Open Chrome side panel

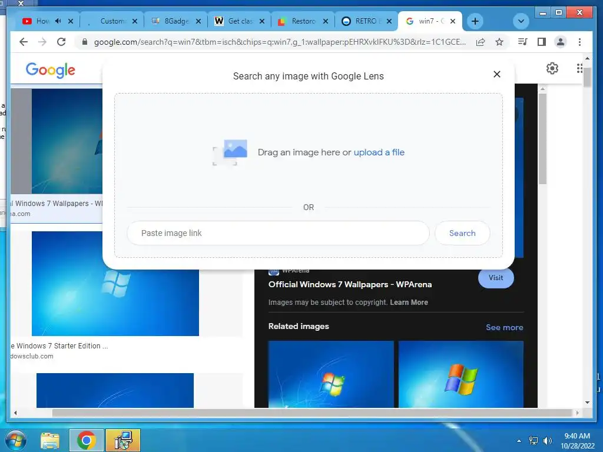[x=542, y=42]
